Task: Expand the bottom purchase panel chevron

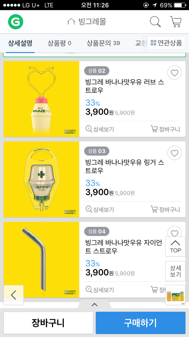Action: pos(94,304)
